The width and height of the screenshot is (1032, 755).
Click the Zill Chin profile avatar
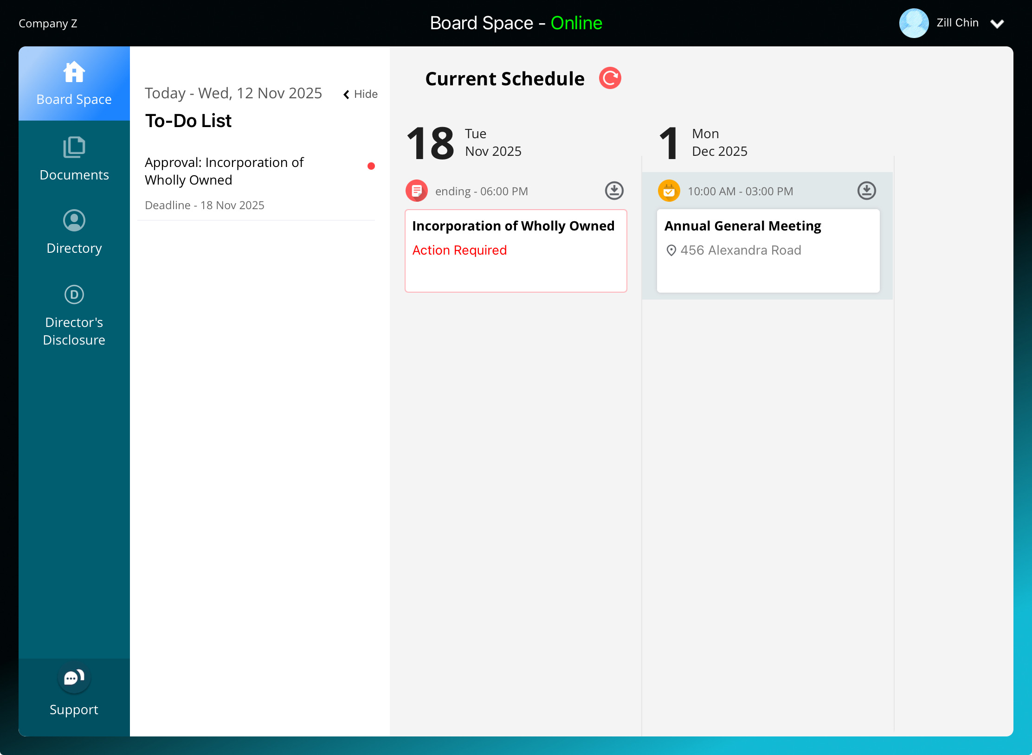tap(914, 23)
